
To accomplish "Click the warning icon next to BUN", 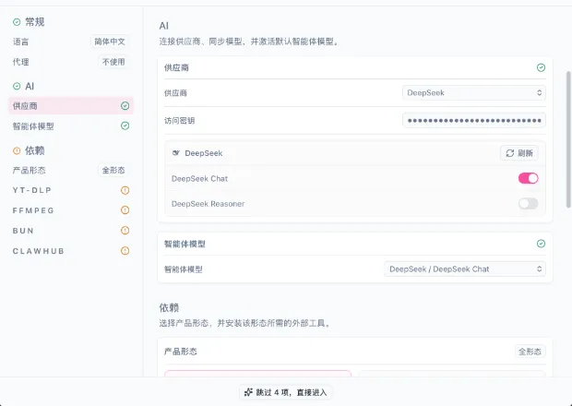I will point(125,231).
